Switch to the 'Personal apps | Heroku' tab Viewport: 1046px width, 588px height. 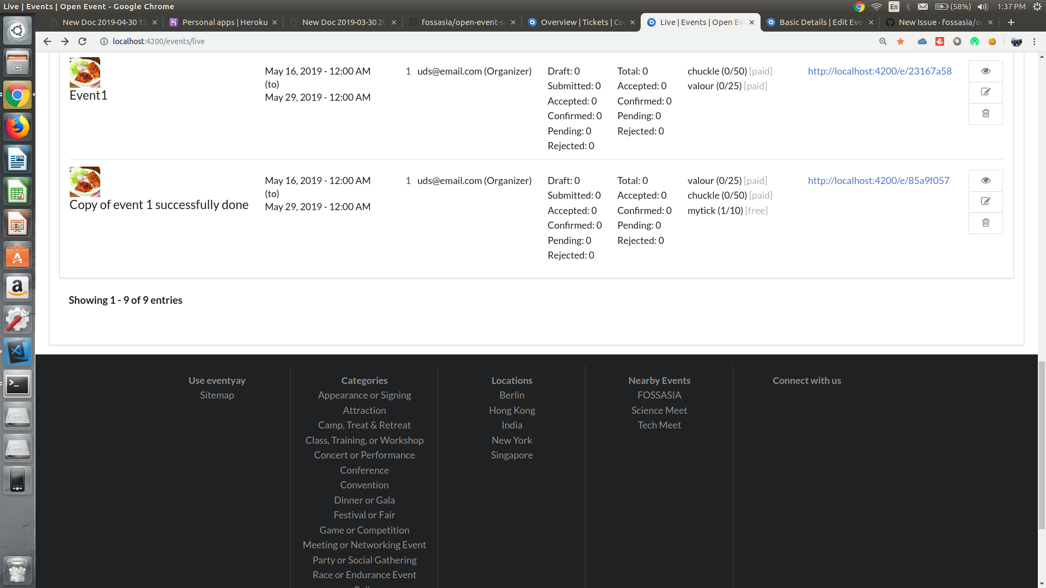pyautogui.click(x=223, y=22)
